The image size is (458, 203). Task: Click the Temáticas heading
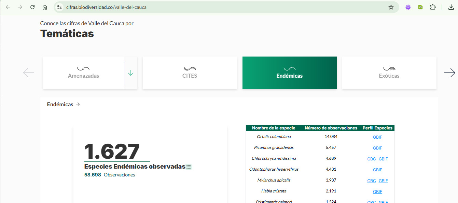67,34
